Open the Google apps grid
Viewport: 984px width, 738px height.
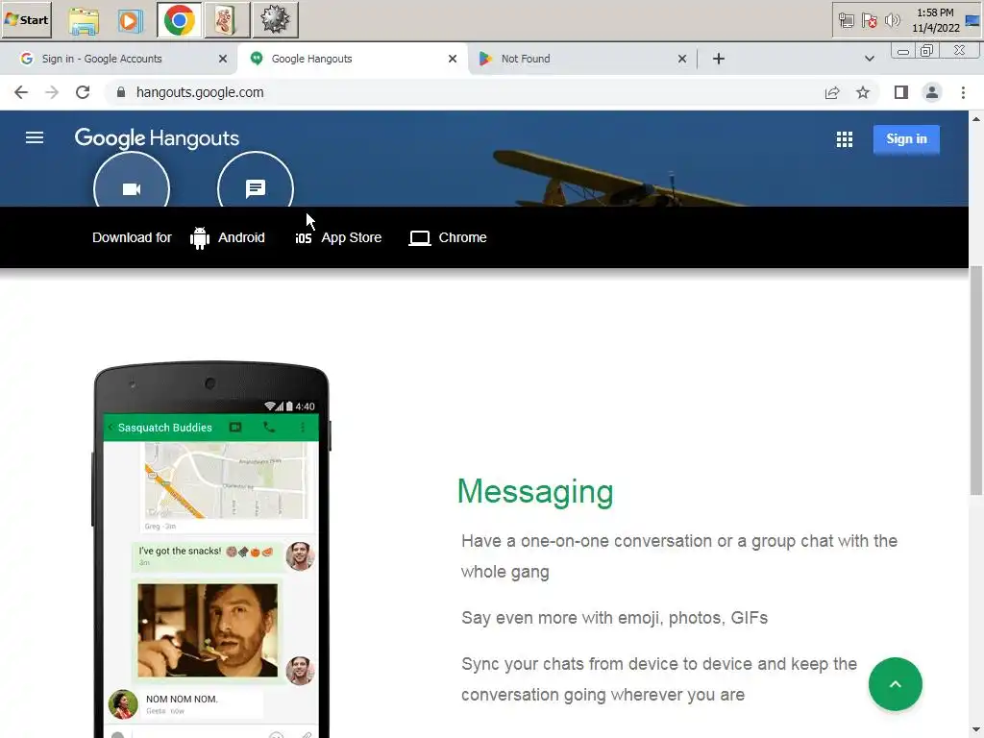[844, 139]
